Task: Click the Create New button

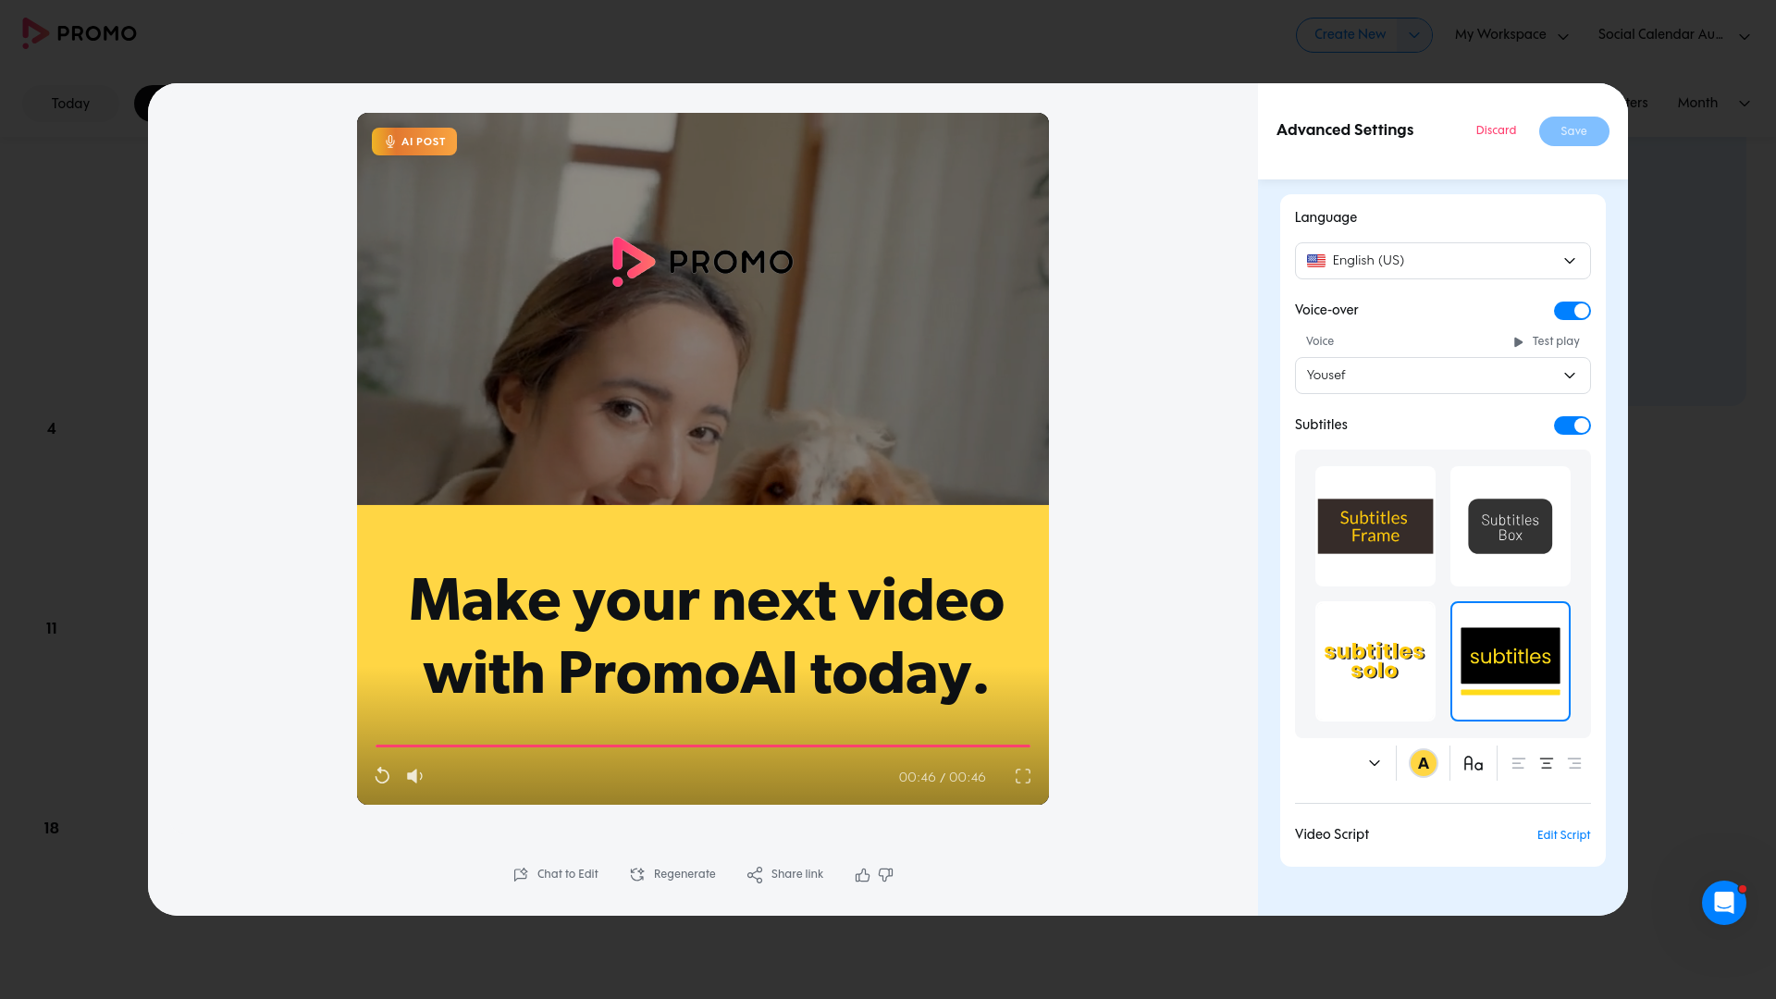Action: click(1350, 35)
